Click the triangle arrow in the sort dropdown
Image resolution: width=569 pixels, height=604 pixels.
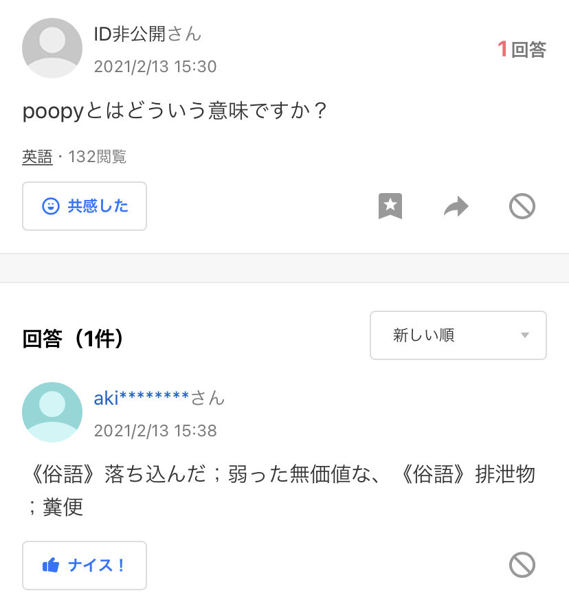click(x=524, y=335)
